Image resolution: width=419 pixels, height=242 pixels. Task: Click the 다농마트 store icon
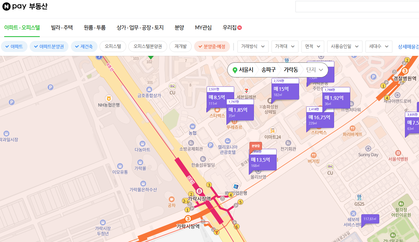(142, 143)
